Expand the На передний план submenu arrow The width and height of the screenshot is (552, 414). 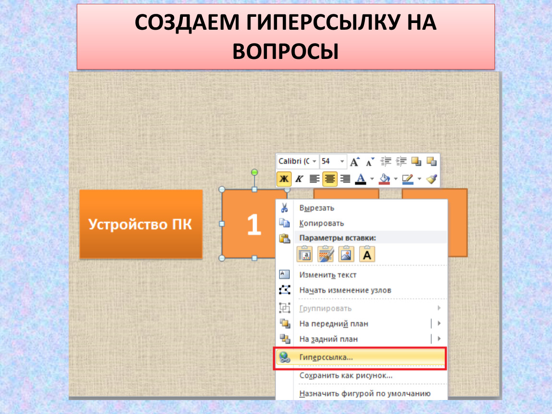pos(439,323)
